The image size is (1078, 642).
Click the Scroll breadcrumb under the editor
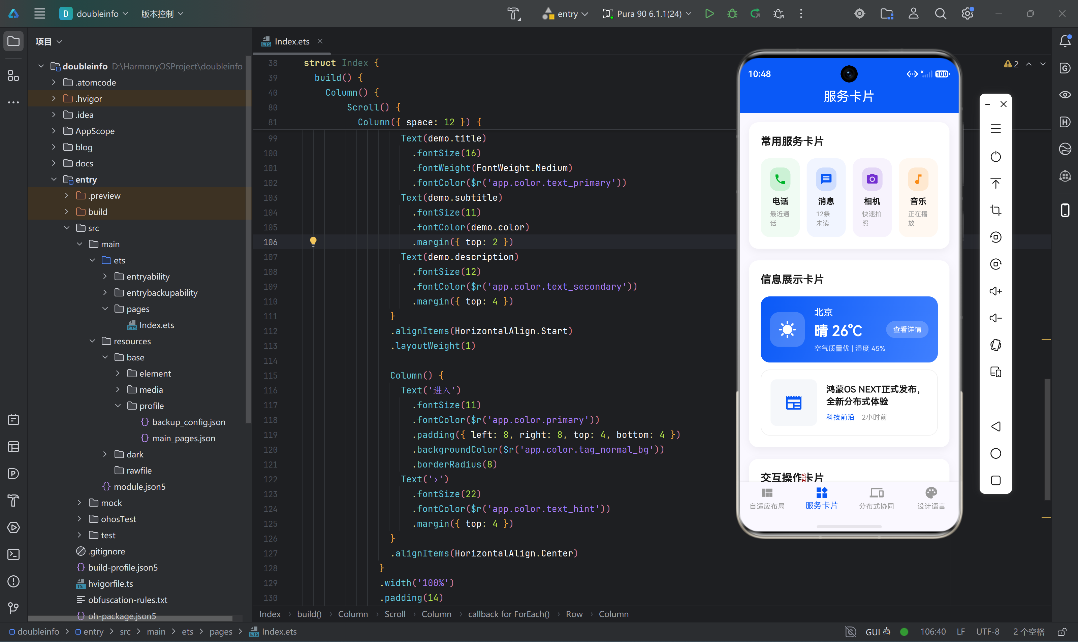[x=395, y=614]
